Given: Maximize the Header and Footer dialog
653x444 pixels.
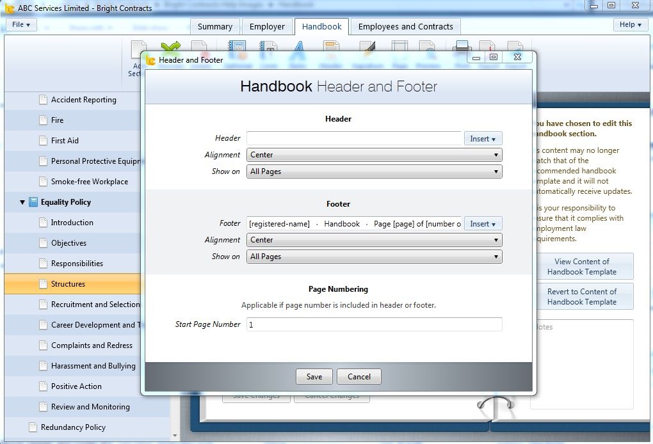Looking at the screenshot, I should [x=494, y=57].
